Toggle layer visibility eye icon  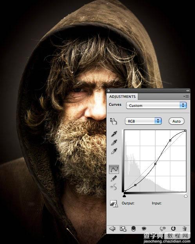point(144,228)
